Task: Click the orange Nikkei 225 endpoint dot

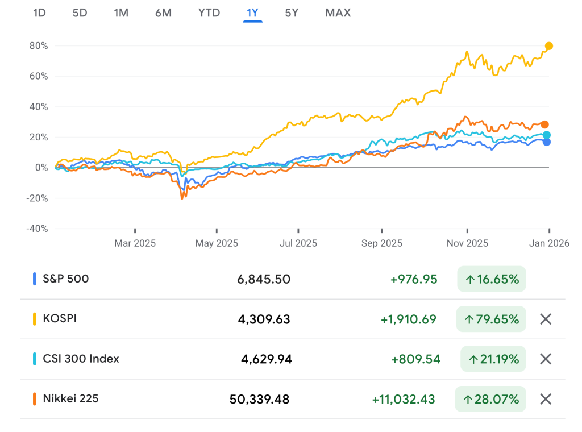Action: click(x=544, y=124)
